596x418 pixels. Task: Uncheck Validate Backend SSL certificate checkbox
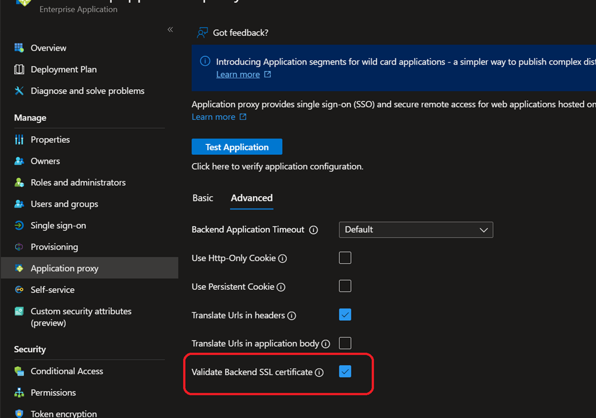(345, 371)
